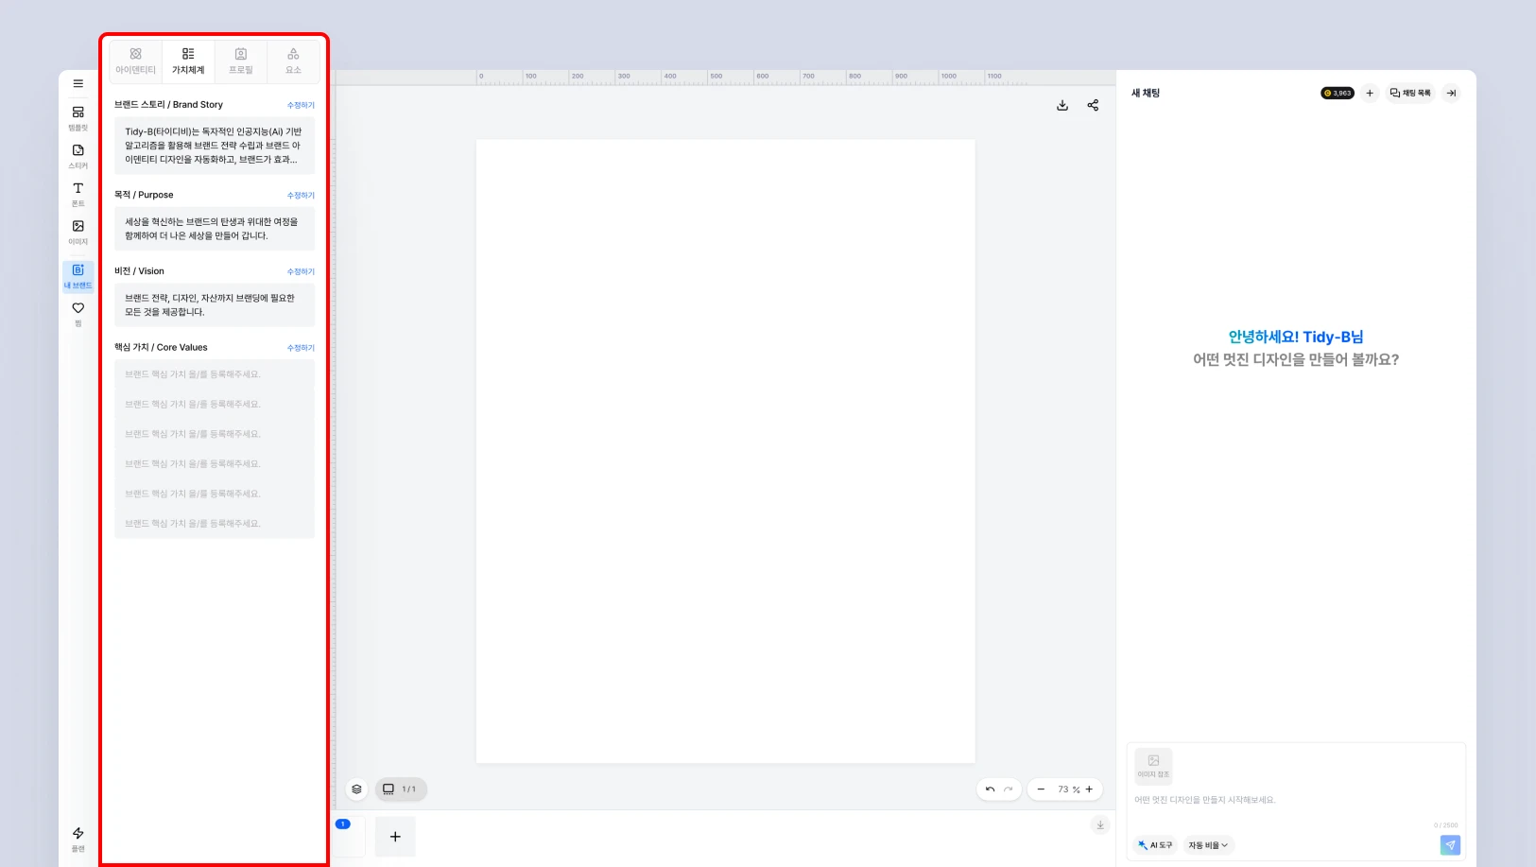Switch to the 프로필 tab
Screen dimensions: 1536x867
241,61
